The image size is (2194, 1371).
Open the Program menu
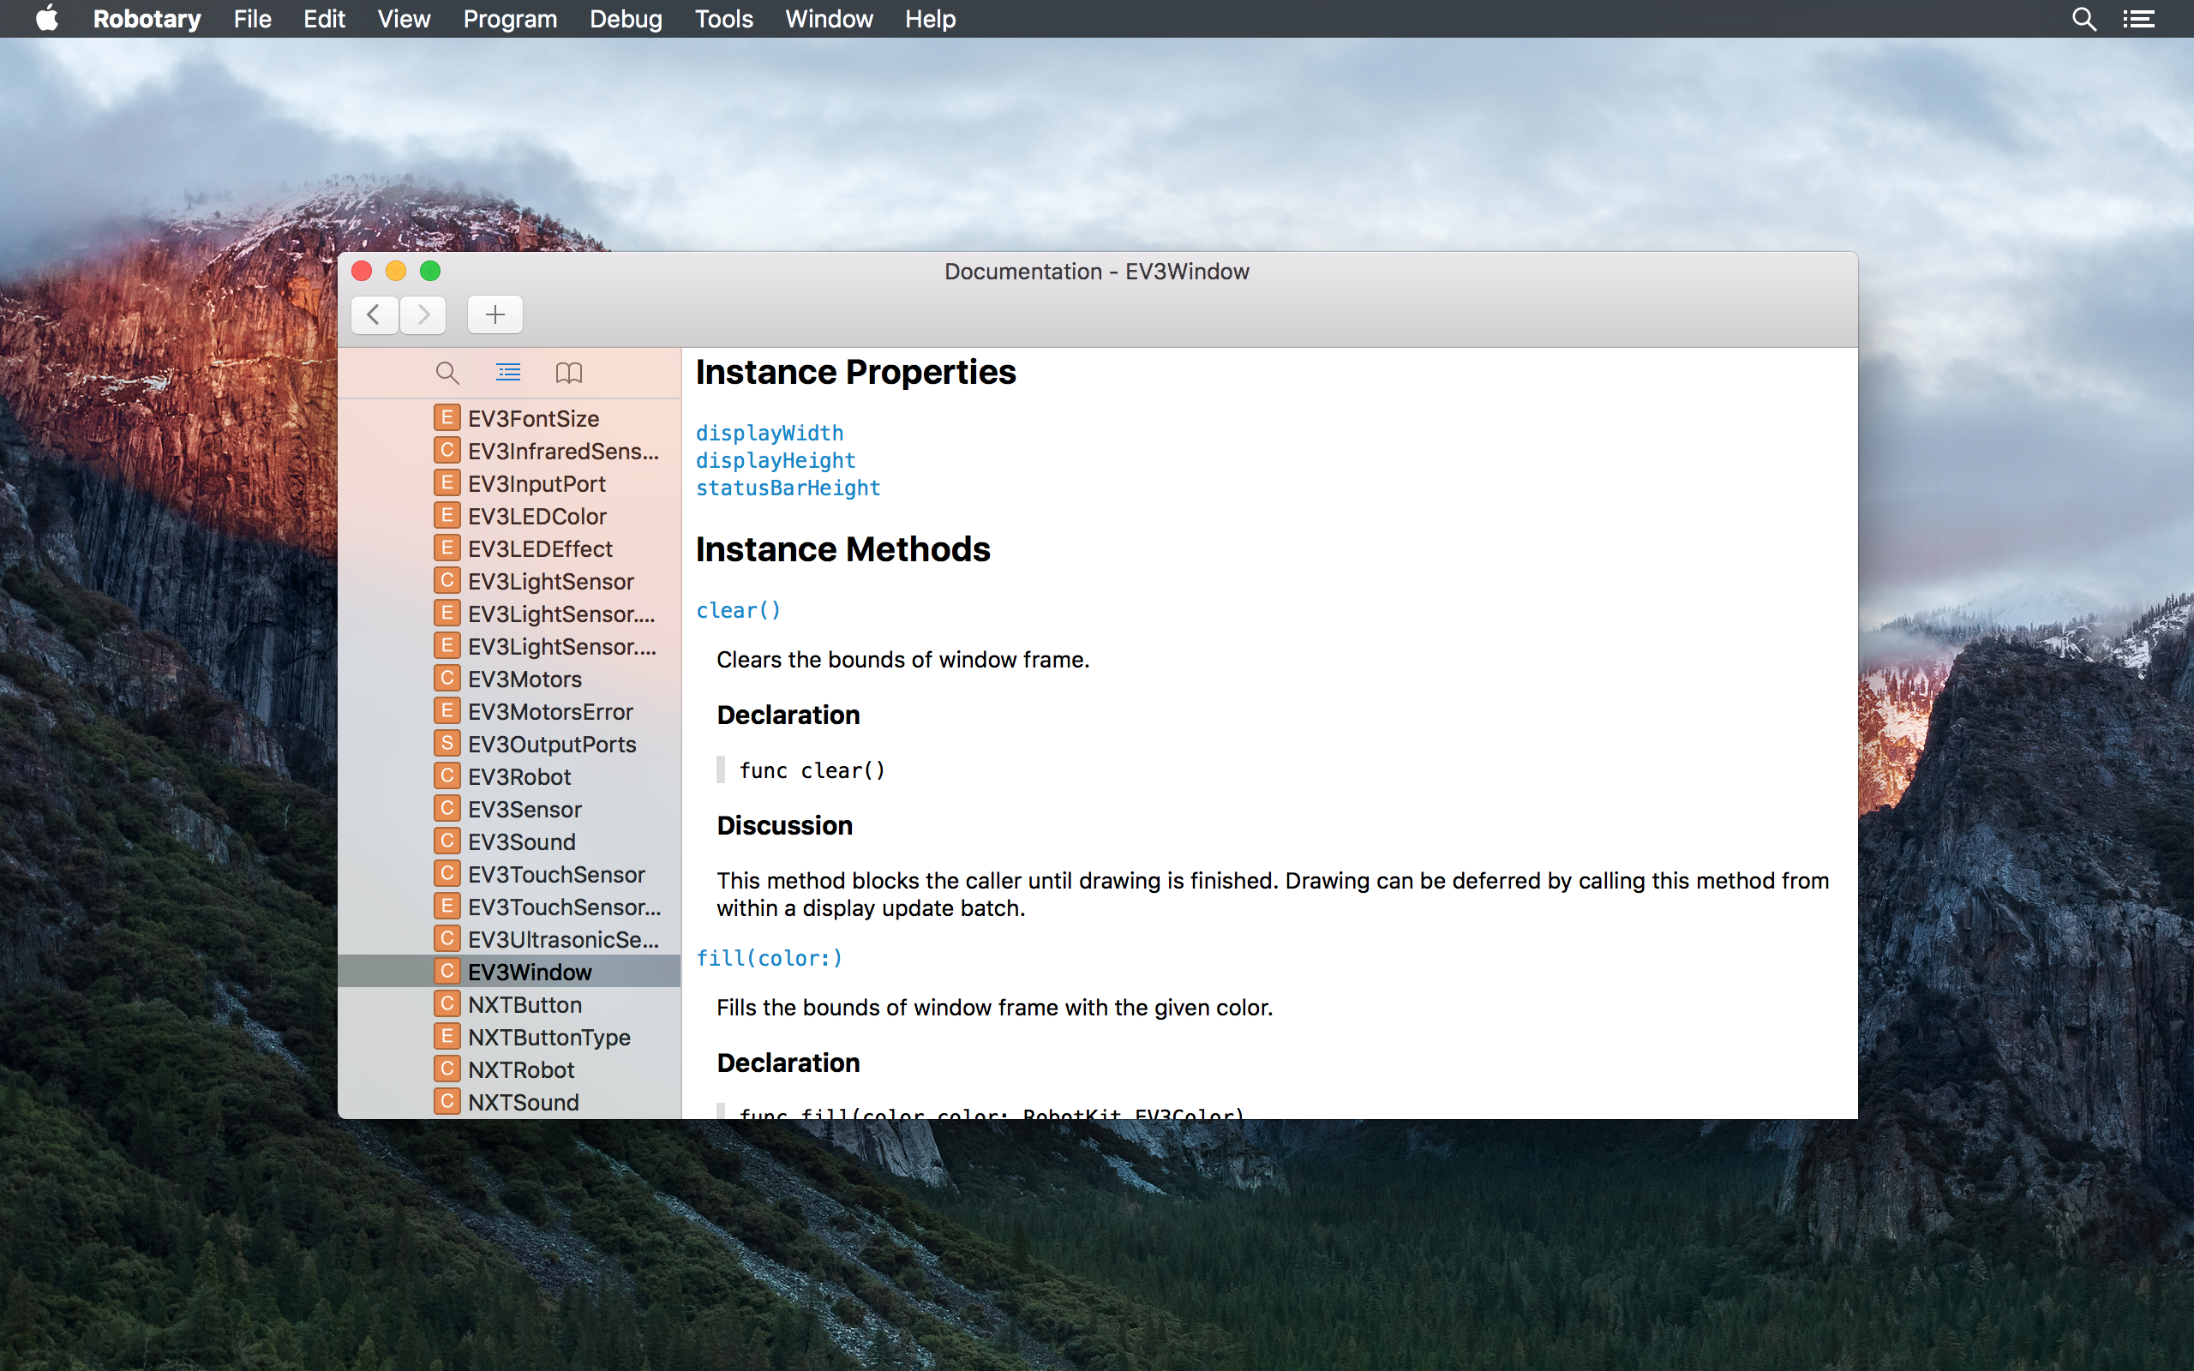[x=510, y=19]
